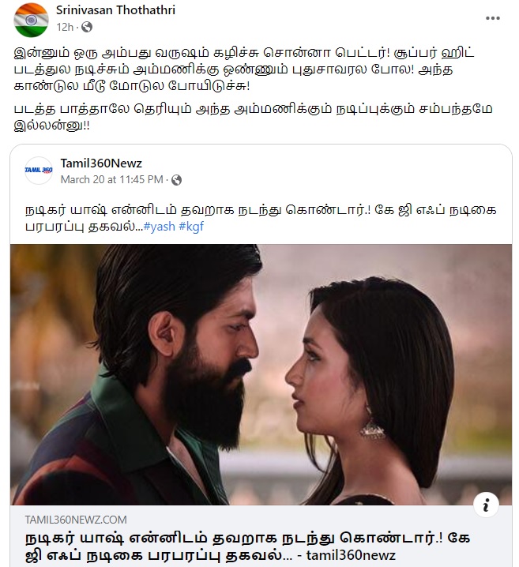Follow the #kgf hashtag
The height and width of the screenshot is (567, 519).
coord(191,227)
